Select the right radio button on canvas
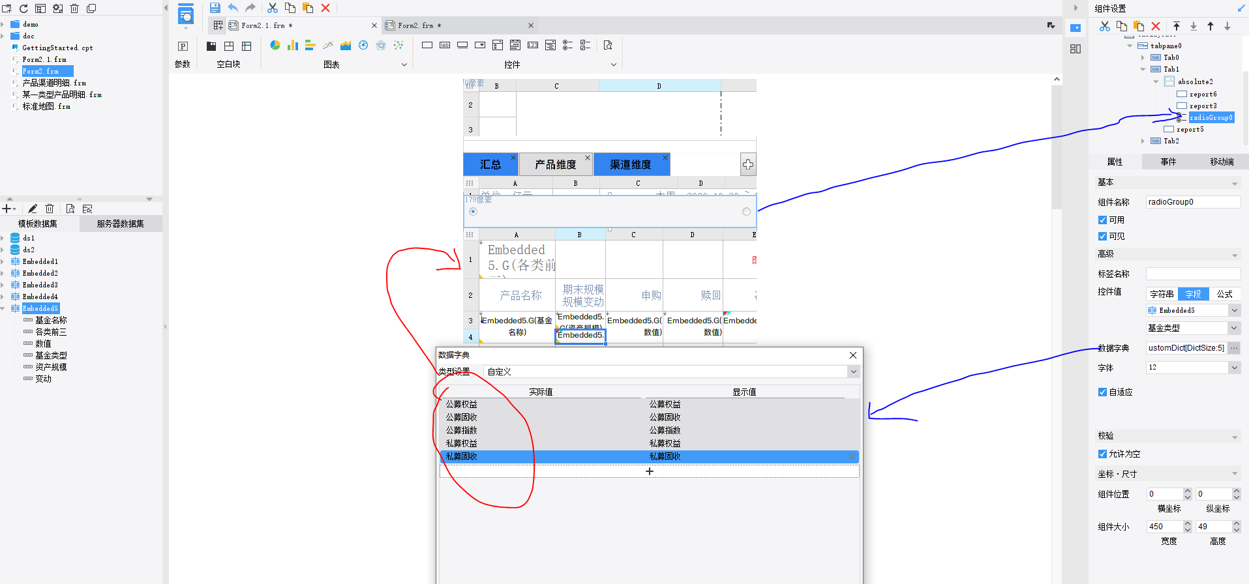The image size is (1249, 584). coord(746,211)
